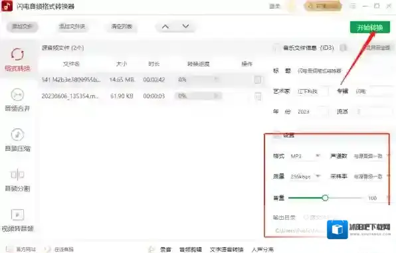396x253 pixels.
Task: Click the 音量 volume value field showing 100
Action: coord(373,198)
